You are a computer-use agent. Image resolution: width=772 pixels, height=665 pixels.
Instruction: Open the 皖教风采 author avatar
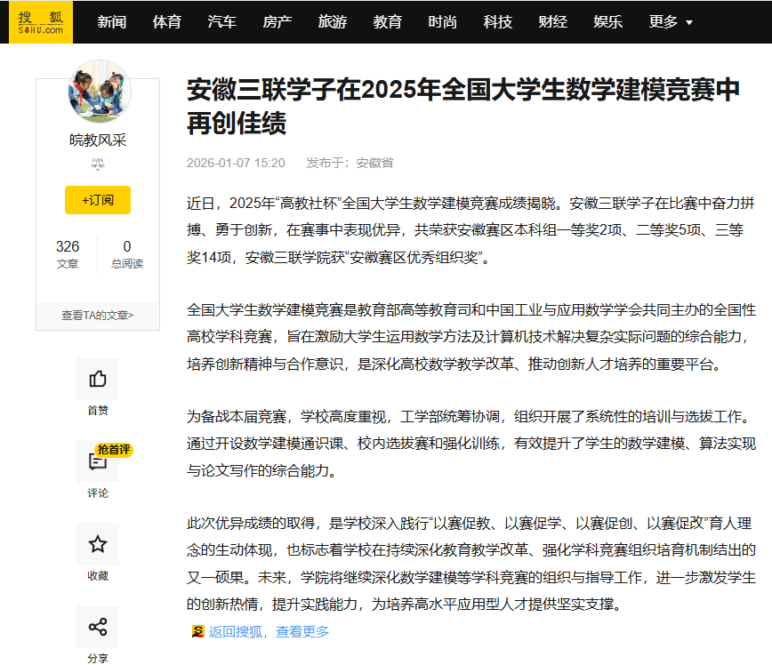point(99,92)
